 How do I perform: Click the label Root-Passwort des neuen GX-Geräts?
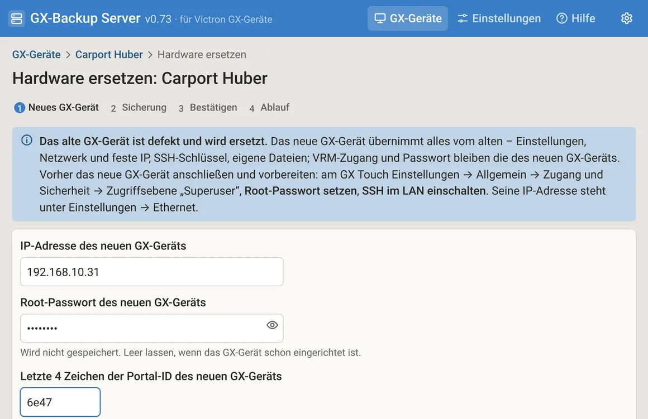[113, 302]
